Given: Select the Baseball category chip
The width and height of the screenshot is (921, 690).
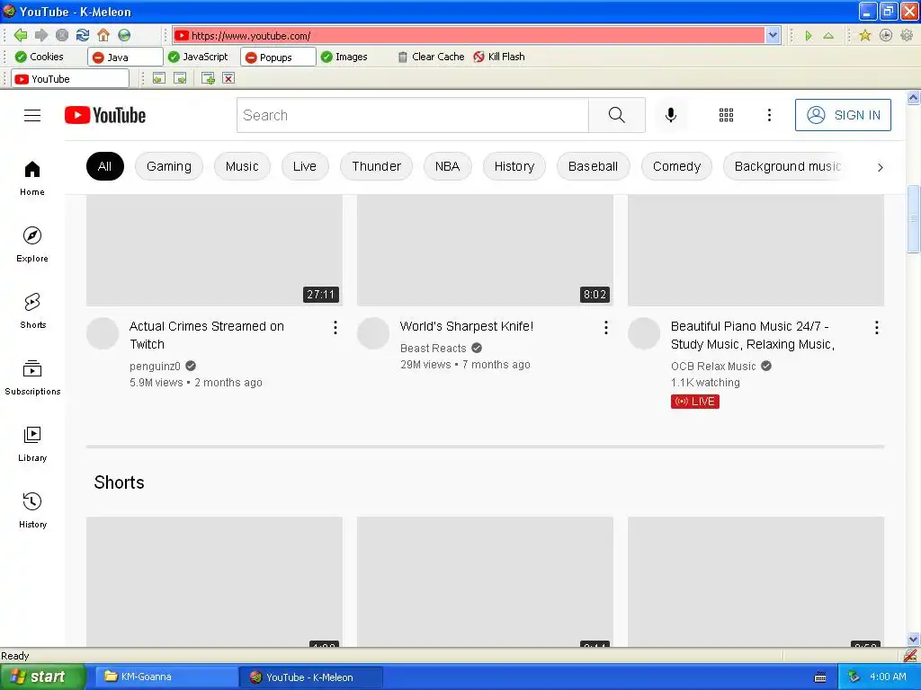Looking at the screenshot, I should (593, 166).
